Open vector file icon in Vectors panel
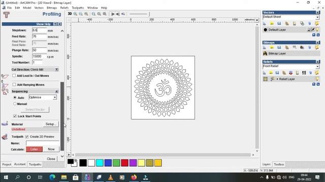The image size is (325, 182). [272, 24]
